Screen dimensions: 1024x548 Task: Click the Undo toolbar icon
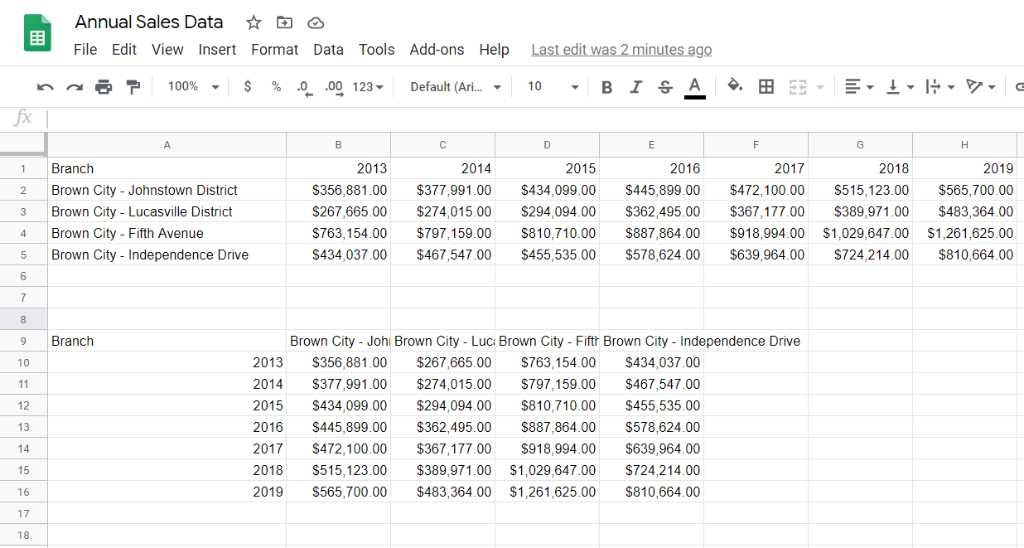click(x=46, y=87)
